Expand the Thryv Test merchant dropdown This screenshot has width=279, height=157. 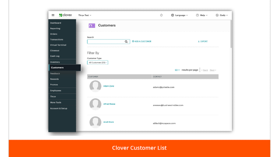click(x=85, y=15)
